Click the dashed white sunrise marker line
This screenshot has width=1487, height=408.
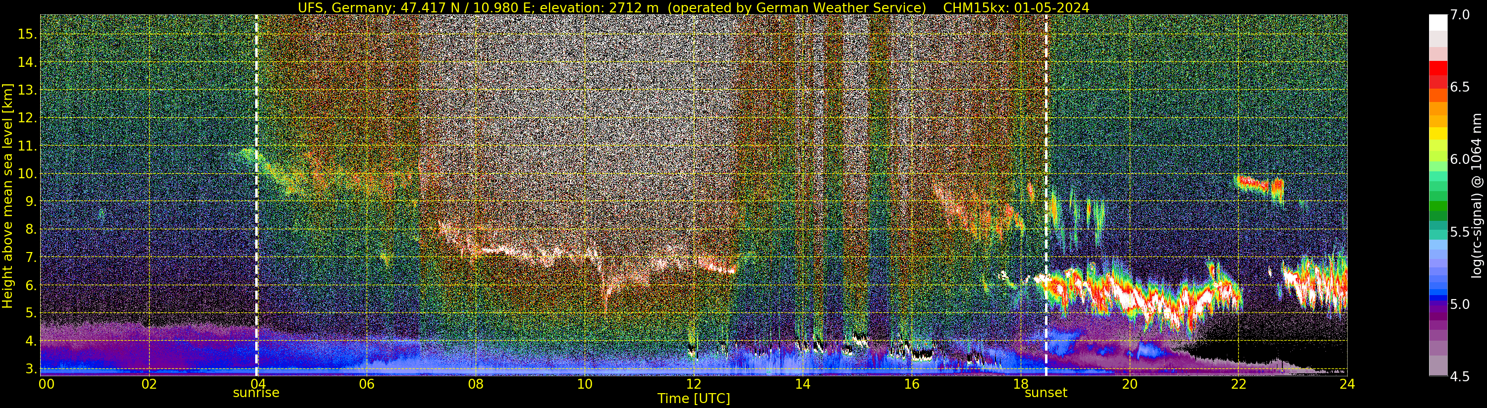click(x=256, y=195)
